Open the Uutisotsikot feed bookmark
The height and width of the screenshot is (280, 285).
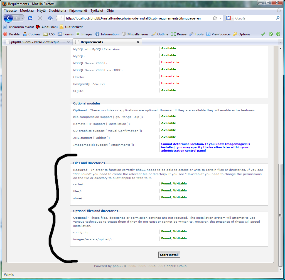[71, 27]
